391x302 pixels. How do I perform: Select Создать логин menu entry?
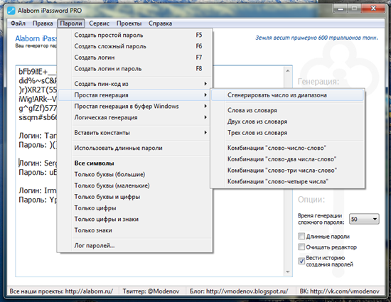coord(135,58)
